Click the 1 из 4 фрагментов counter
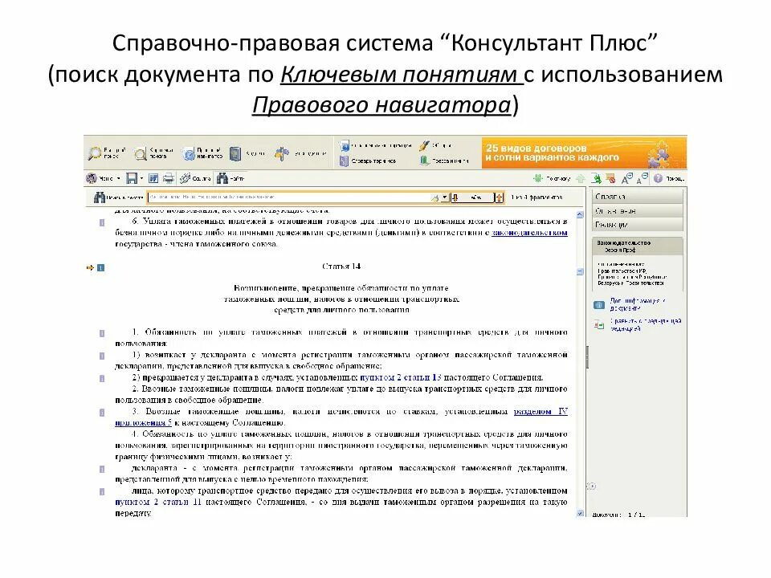This screenshot has height=578, width=771. pos(536,197)
